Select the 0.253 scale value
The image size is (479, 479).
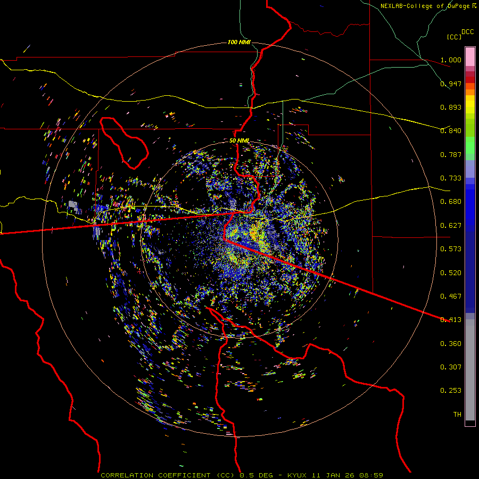click(451, 391)
